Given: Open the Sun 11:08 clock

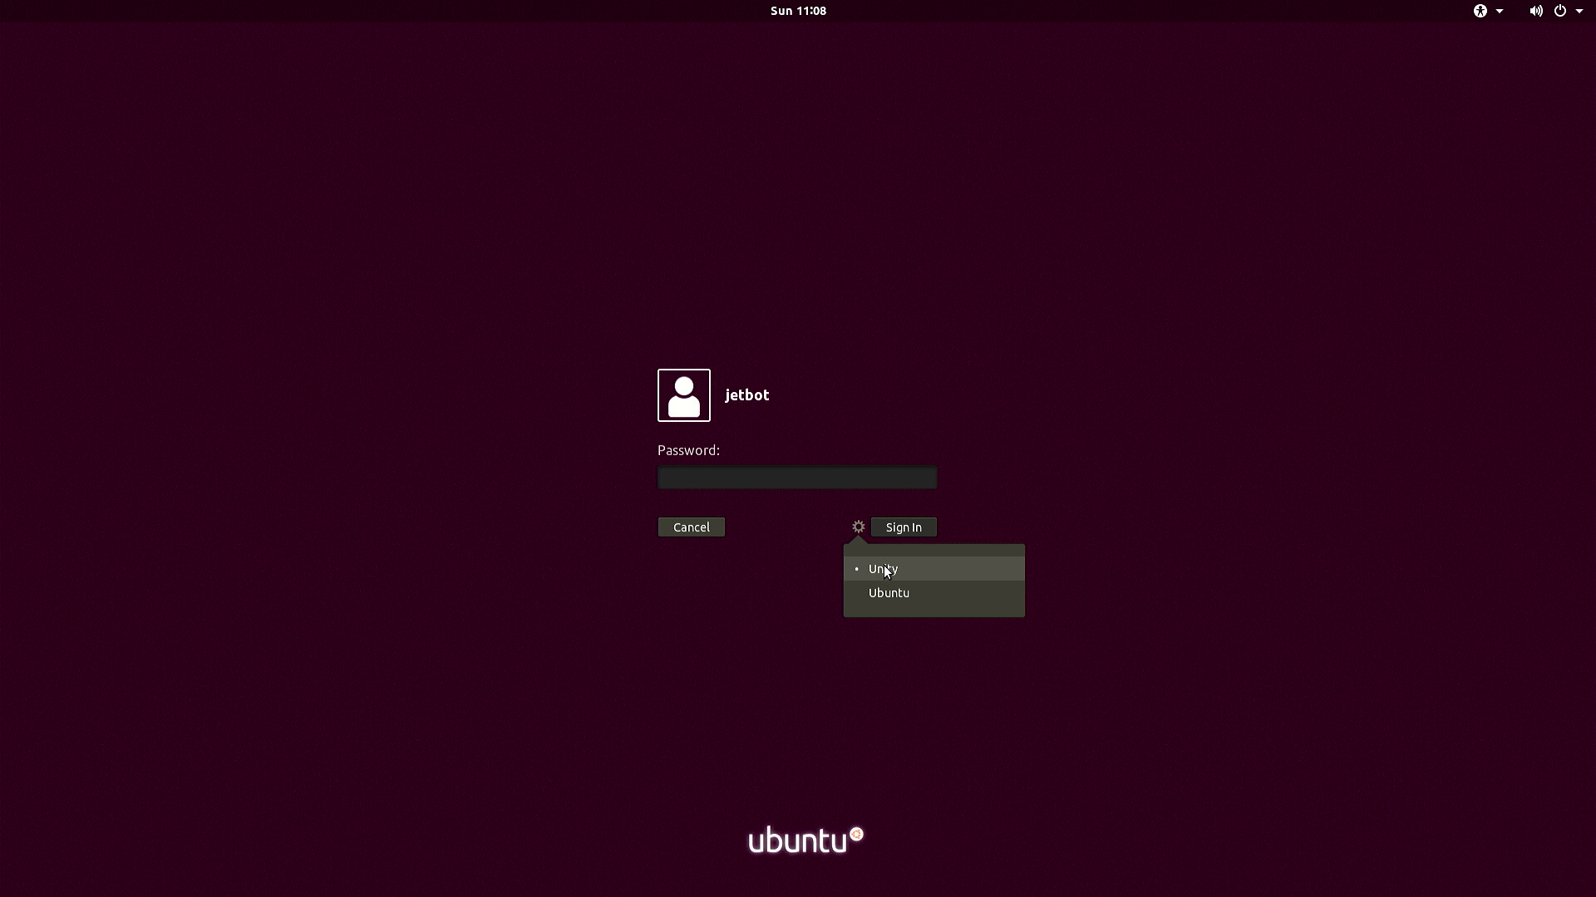Looking at the screenshot, I should [798, 11].
